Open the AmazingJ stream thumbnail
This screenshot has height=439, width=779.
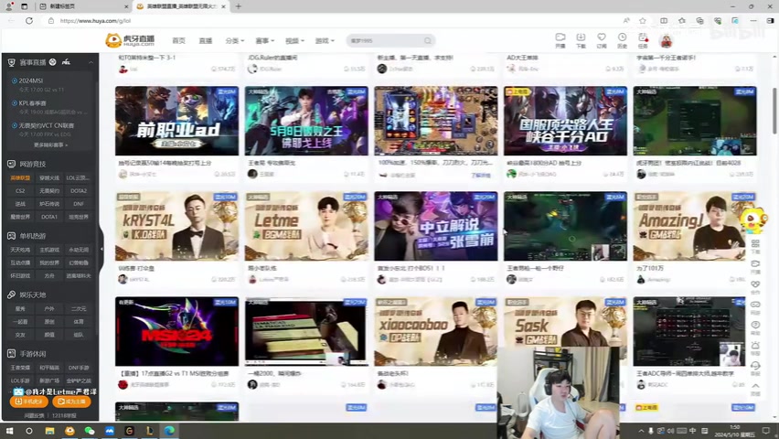click(x=695, y=226)
